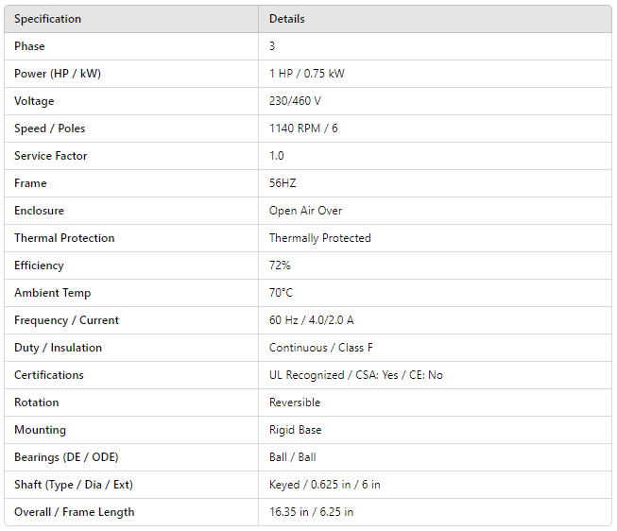Select the Reversible rotation value
The width and height of the screenshot is (617, 531).
295,403
